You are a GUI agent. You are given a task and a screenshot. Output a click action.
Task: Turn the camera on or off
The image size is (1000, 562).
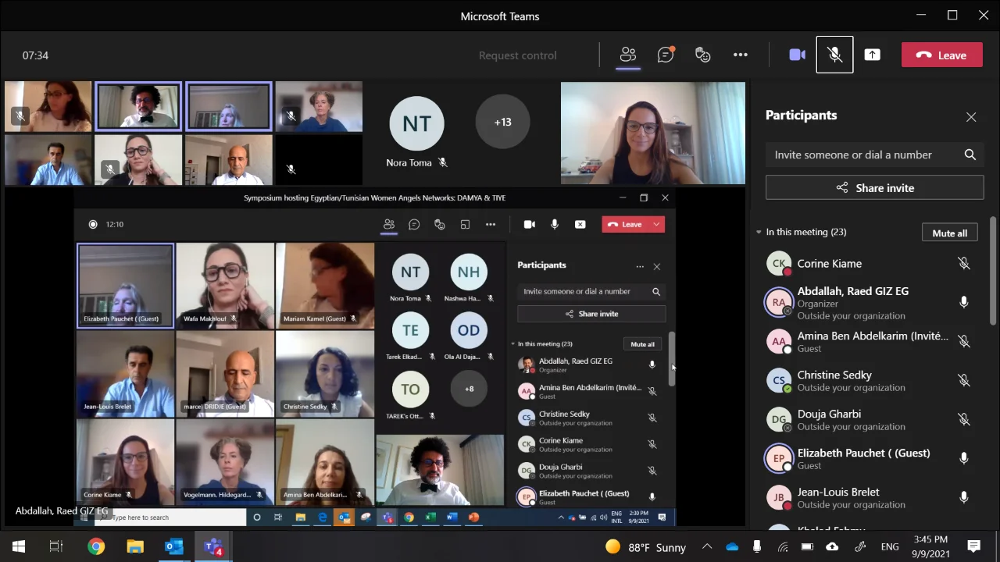coord(797,55)
